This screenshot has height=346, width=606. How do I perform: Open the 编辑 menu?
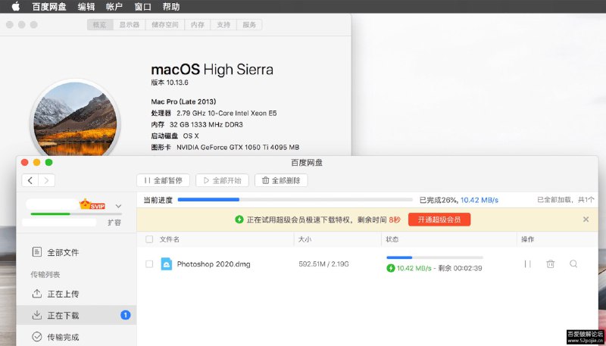pyautogui.click(x=86, y=7)
